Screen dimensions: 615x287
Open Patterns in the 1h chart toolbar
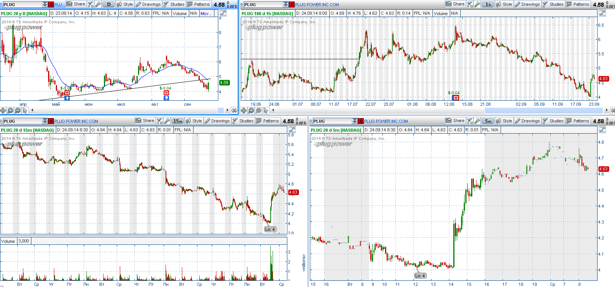tap(577, 4)
